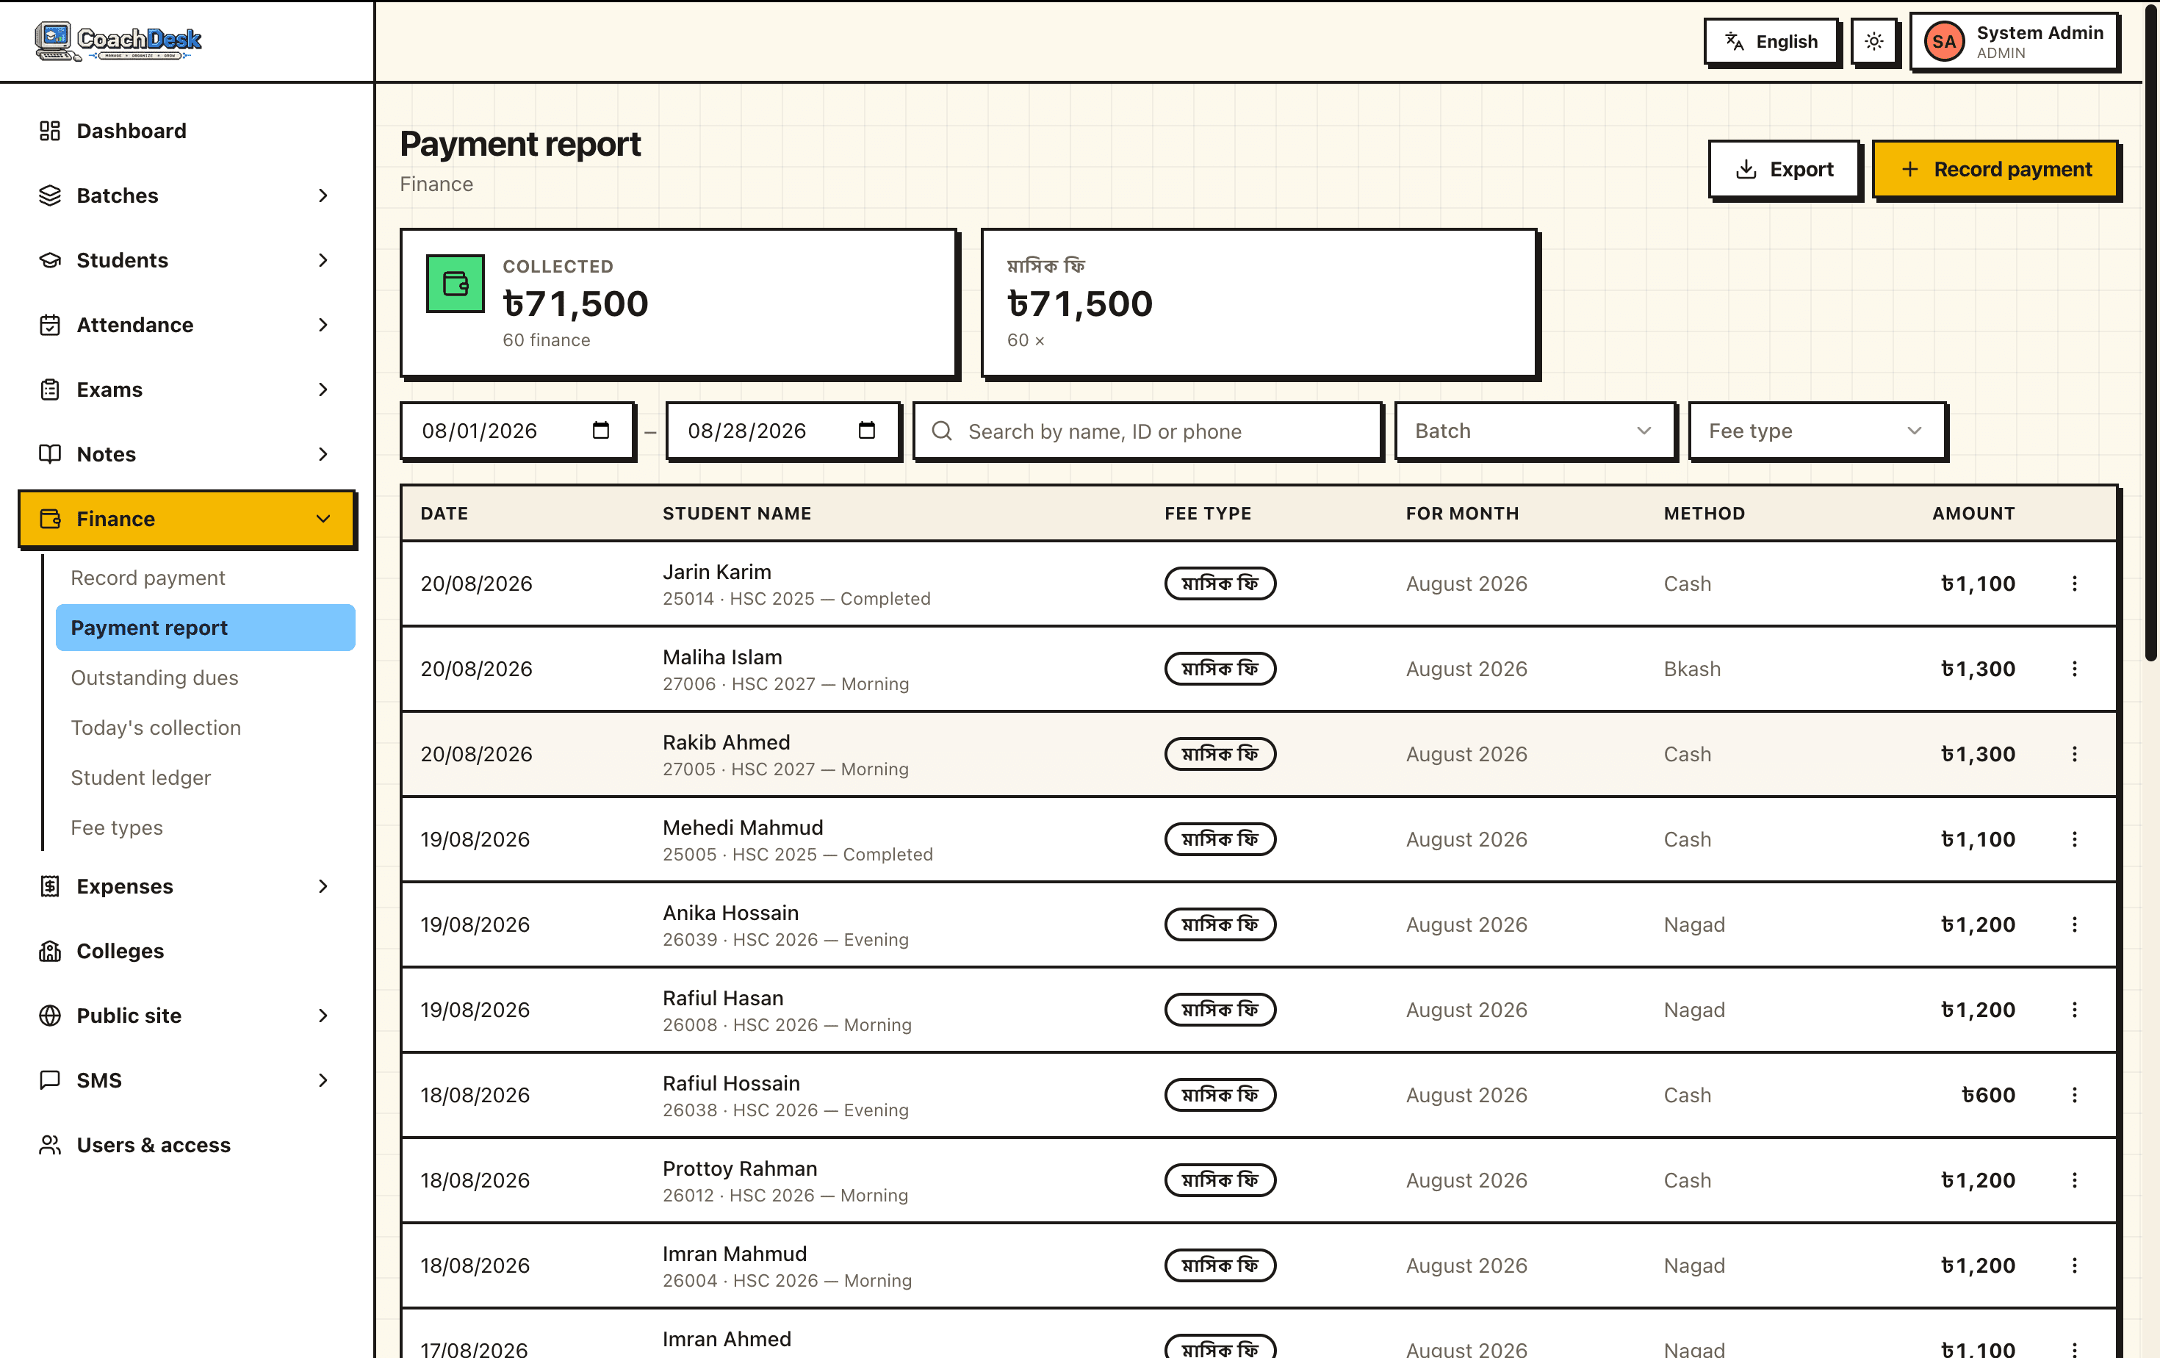Open row actions menu for Rafiul Hasan

pyautogui.click(x=2074, y=1010)
